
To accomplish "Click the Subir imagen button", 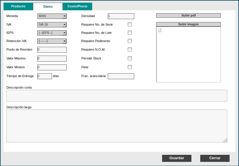I will [188, 24].
